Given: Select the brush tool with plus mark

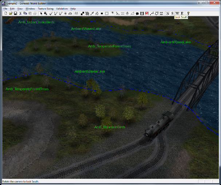Looking at the screenshot, I should point(56,13).
